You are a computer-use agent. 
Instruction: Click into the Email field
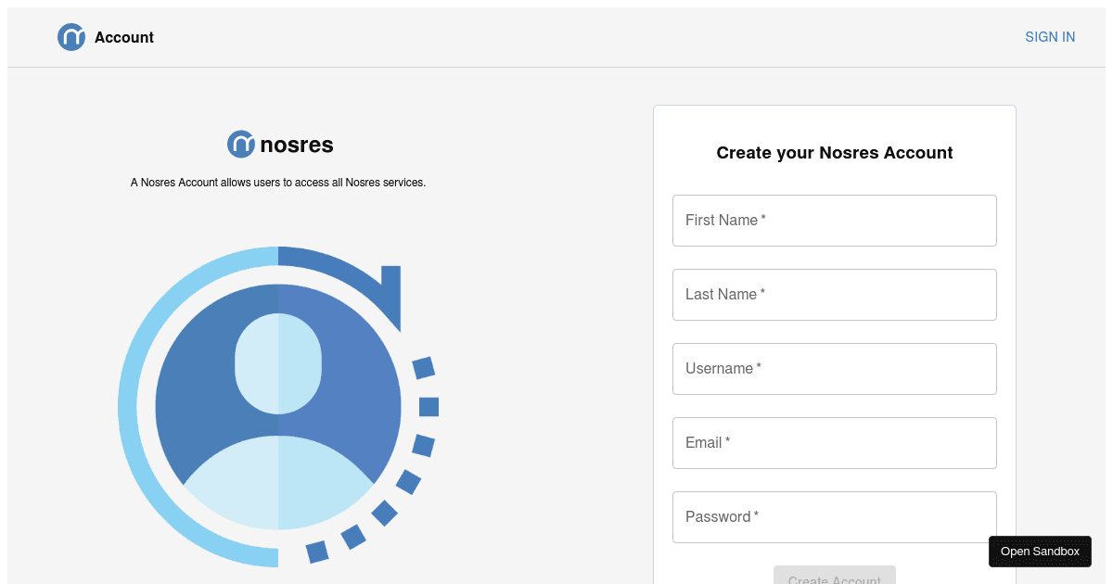click(x=835, y=443)
